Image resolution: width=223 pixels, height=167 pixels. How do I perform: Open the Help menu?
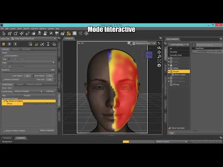click(57, 29)
